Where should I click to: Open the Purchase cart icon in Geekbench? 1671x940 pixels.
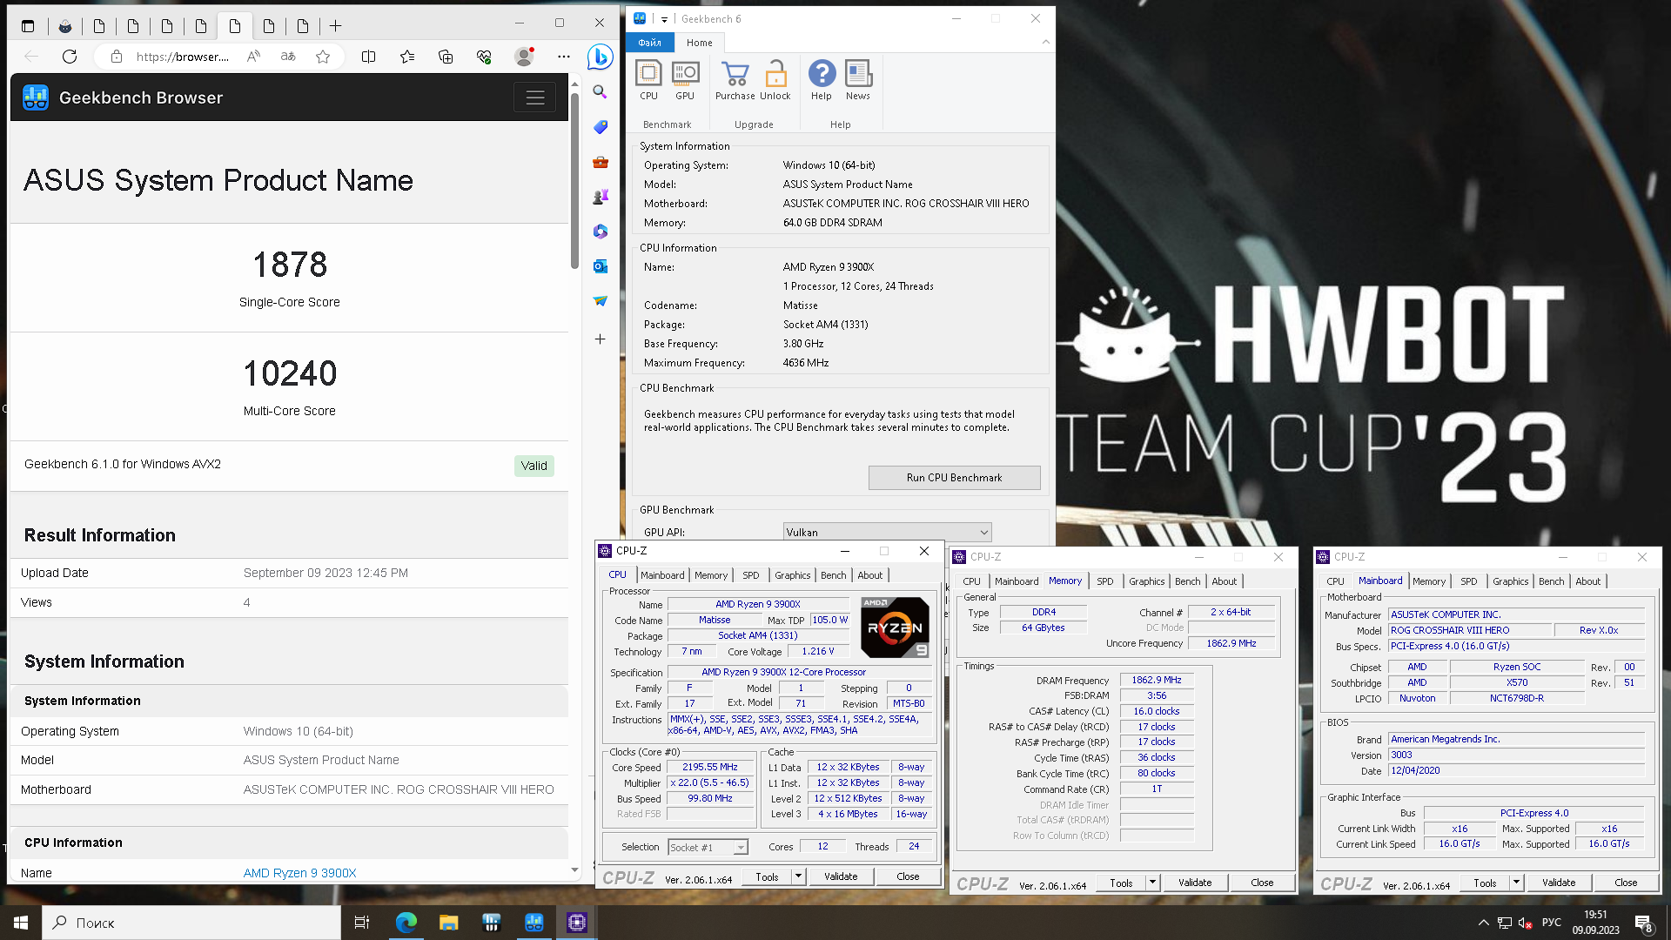(x=735, y=80)
